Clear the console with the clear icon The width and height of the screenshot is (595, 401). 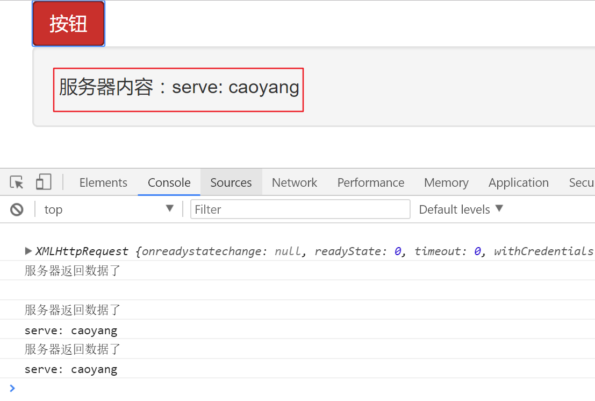click(17, 209)
